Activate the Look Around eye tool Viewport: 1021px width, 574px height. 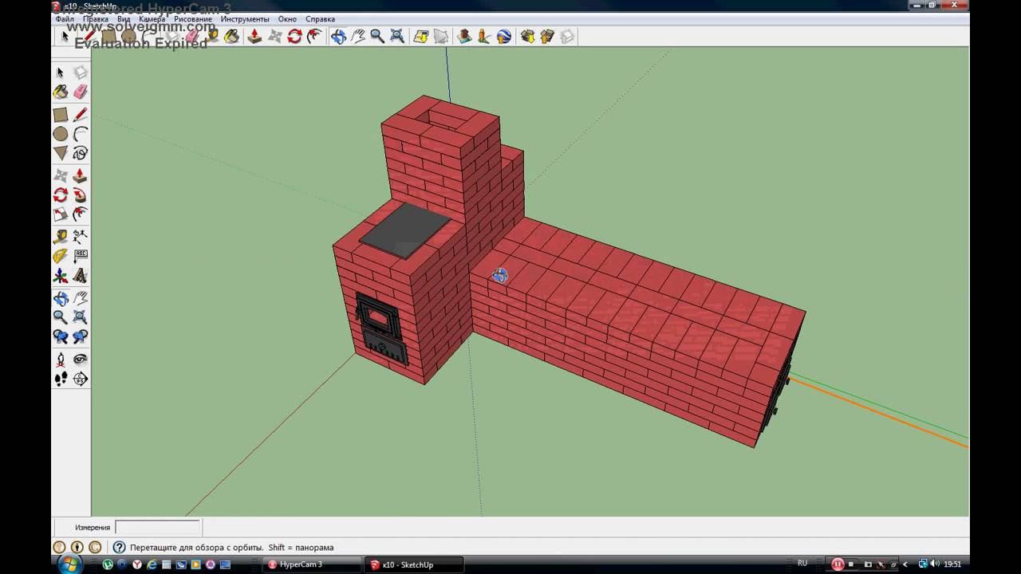(81, 360)
